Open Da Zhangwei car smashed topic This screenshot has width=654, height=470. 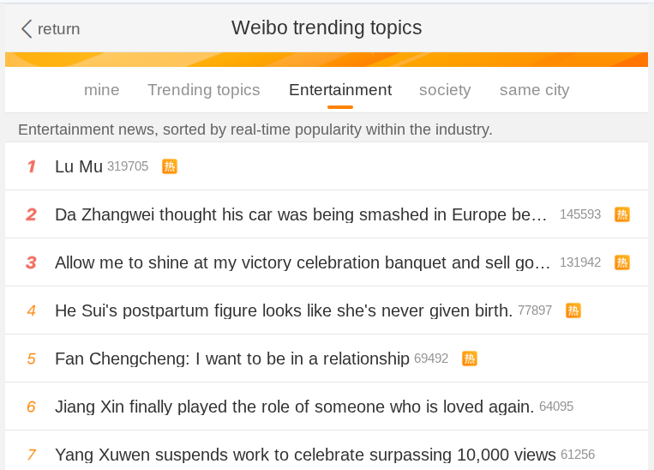pyautogui.click(x=301, y=214)
